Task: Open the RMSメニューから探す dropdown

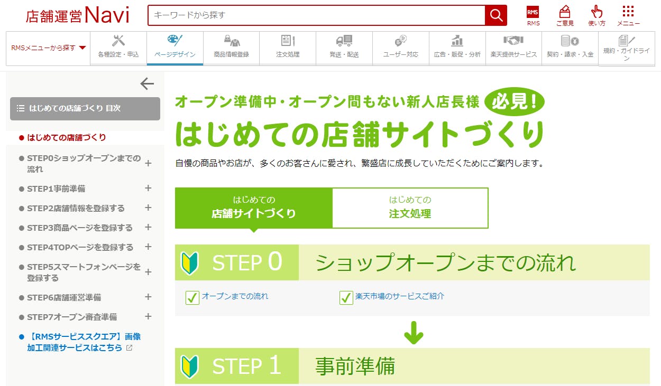Action: point(48,48)
